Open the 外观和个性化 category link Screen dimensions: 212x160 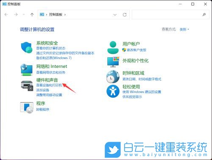coord(136,61)
